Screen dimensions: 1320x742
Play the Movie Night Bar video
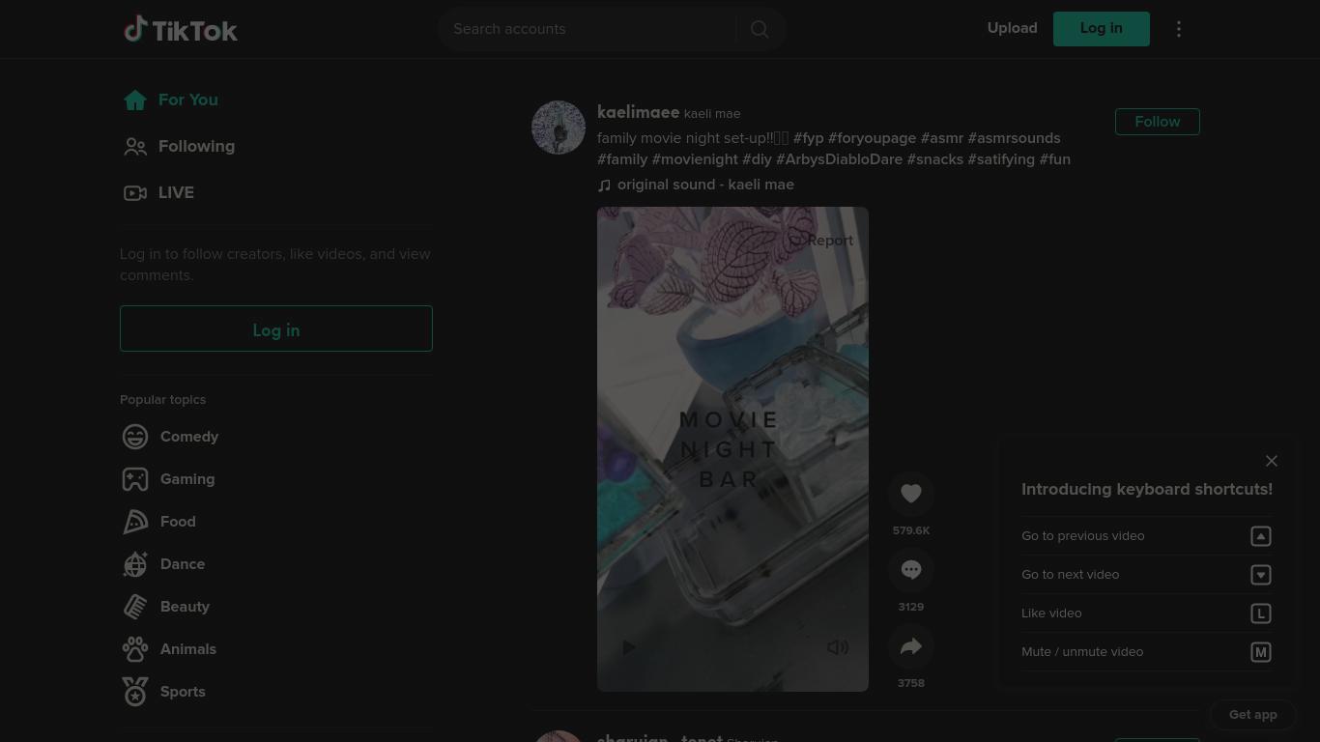[x=629, y=647]
